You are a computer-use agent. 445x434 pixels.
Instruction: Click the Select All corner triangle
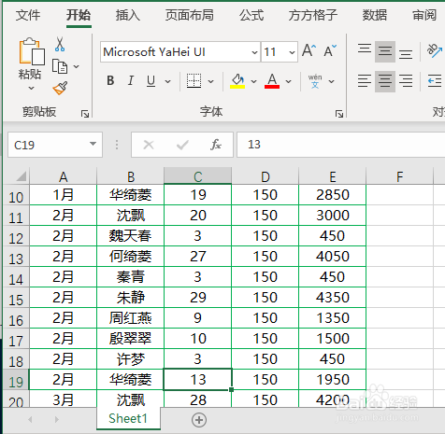click(x=21, y=176)
